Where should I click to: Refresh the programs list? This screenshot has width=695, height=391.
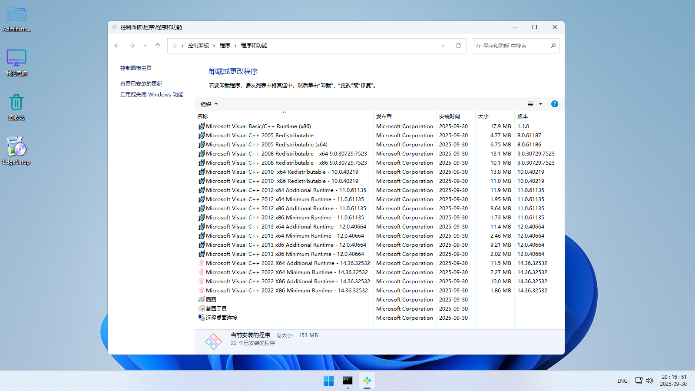tap(458, 46)
